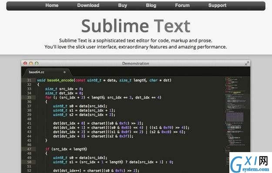Click the Demonstration window title
272x173 pixels.
136,64
